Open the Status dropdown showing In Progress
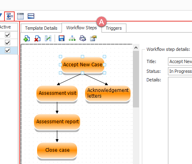Viewport: 192px width, 164px height. pos(180,71)
